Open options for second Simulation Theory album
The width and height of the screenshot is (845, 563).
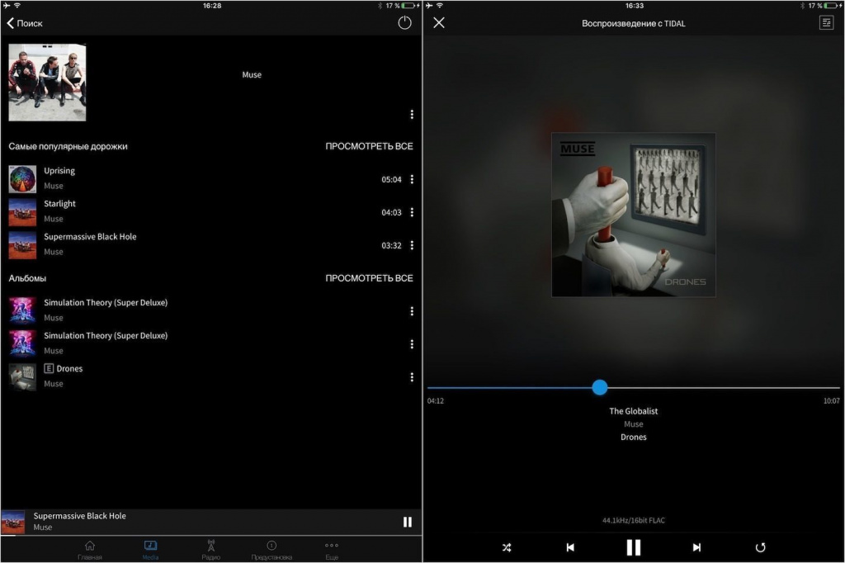[412, 344]
